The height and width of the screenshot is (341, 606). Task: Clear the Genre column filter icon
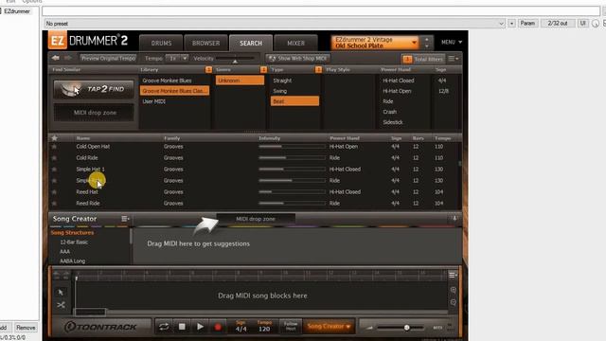coord(263,69)
